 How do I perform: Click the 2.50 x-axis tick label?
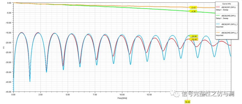click(41, 95)
